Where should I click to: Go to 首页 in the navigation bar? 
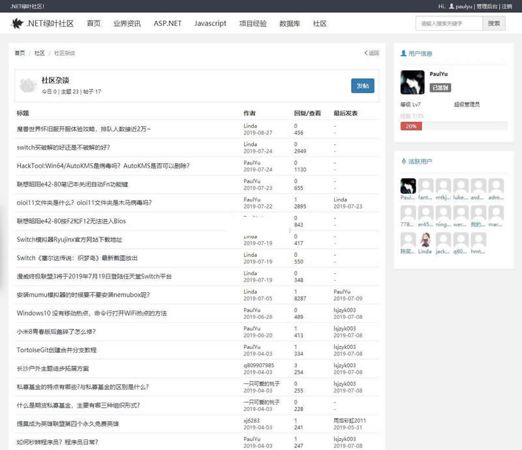tap(93, 23)
